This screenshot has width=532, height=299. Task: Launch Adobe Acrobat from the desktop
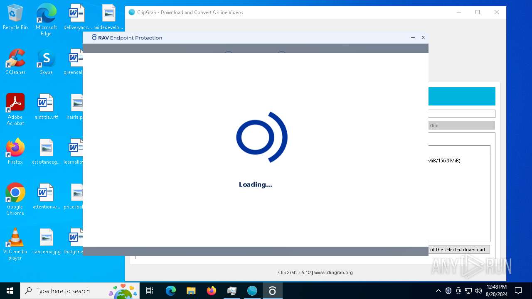15,110
